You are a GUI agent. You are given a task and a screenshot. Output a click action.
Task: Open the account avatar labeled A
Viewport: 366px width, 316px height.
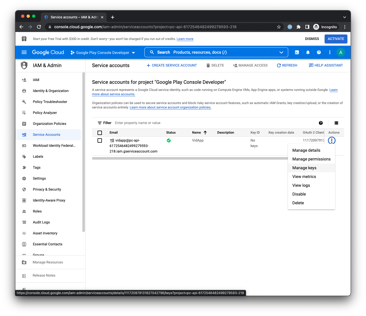point(341,52)
